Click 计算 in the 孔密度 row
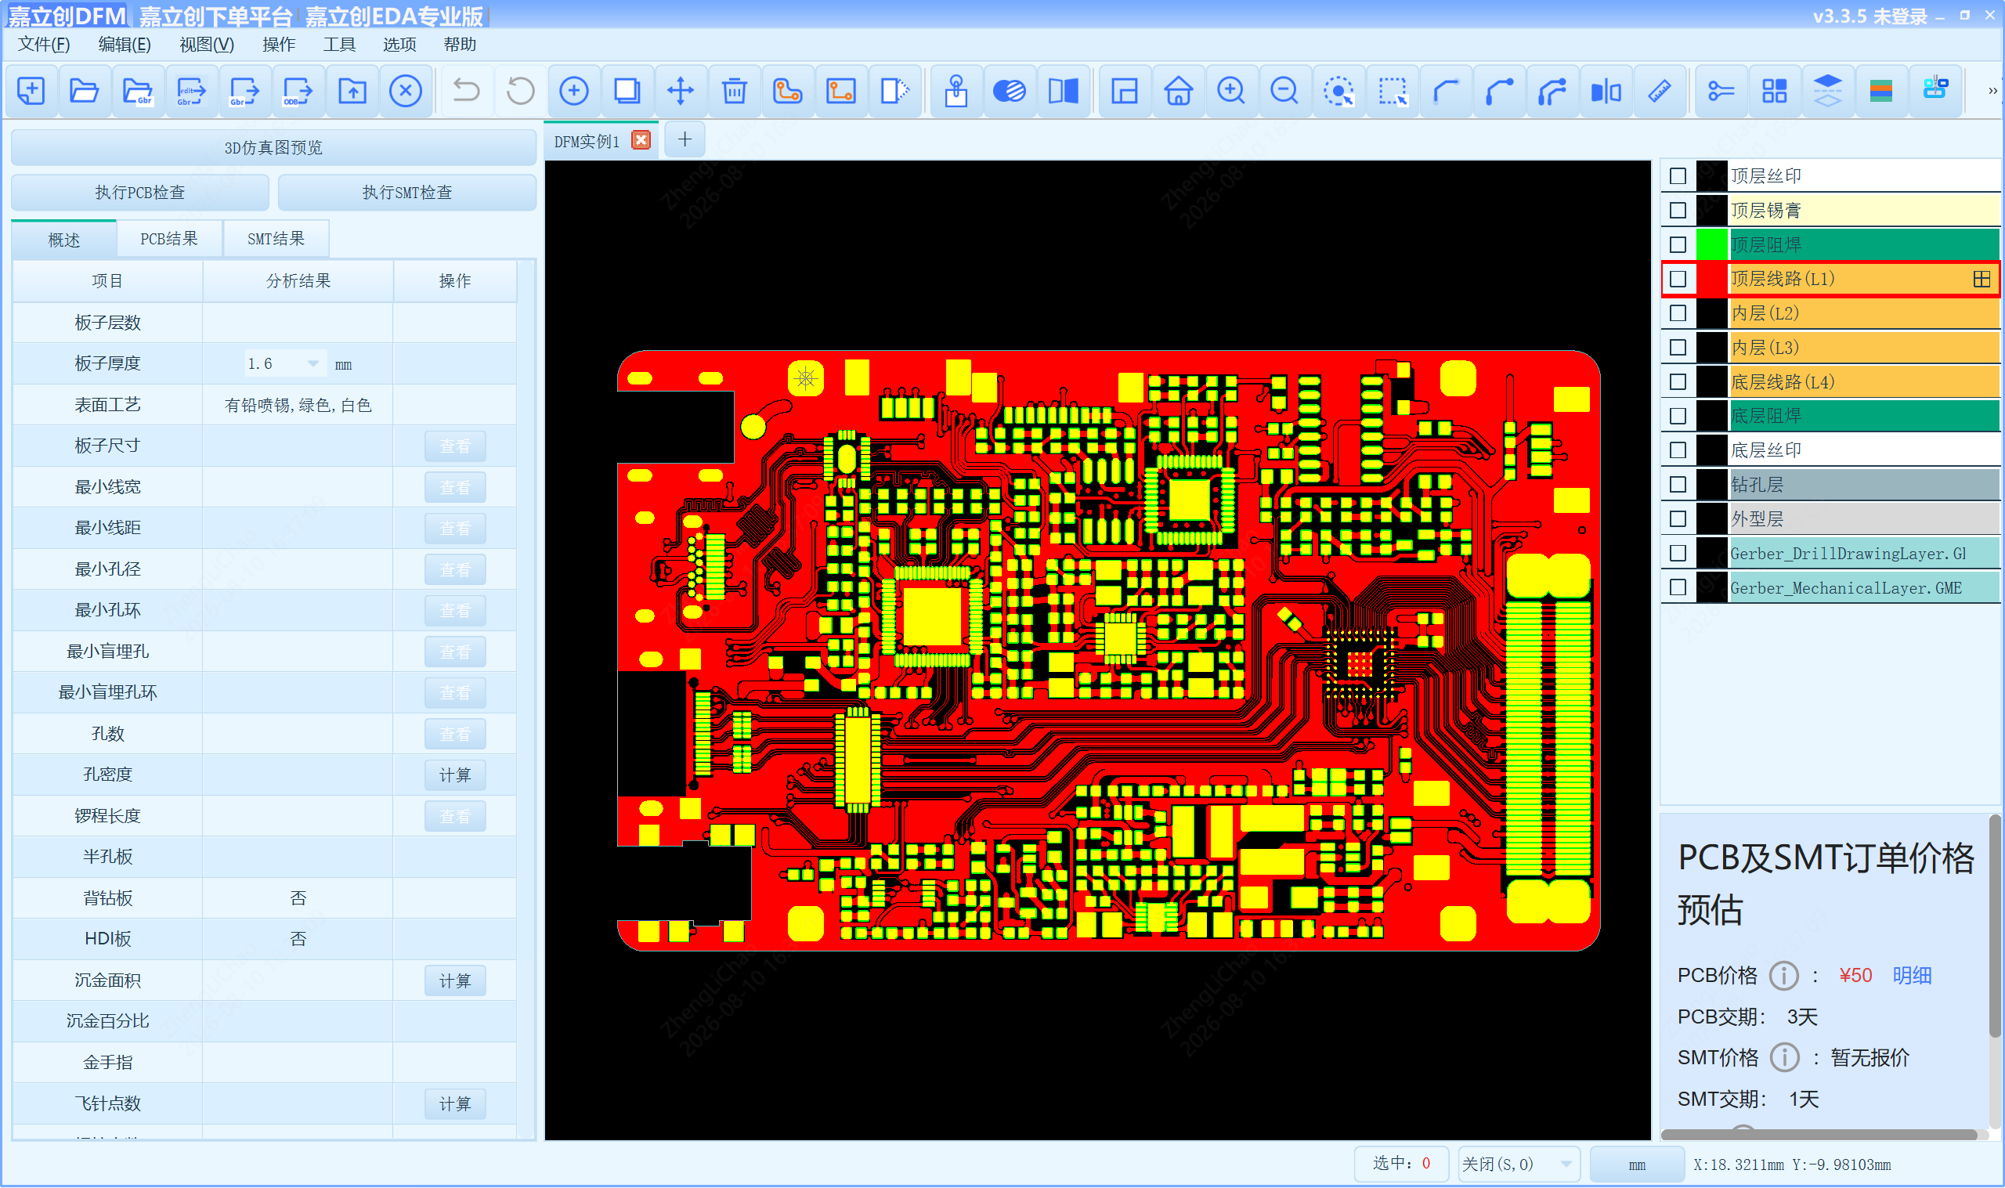 click(454, 775)
